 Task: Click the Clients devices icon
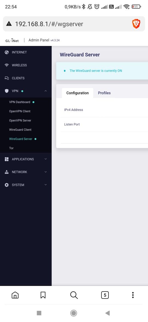(x=7, y=78)
